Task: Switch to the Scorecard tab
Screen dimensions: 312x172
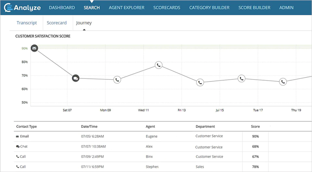Action: 57,23
